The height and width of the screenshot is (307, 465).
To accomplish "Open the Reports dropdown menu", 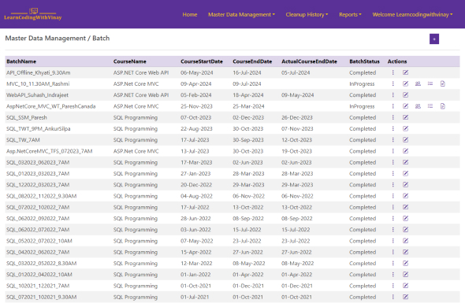I will 350,14.
